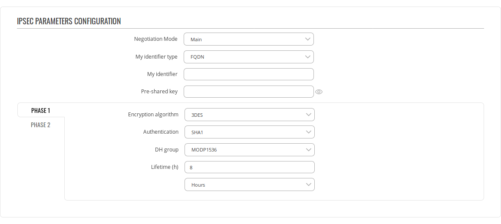501x224 pixels.
Task: Expand the Authentication SHA1 dropdown
Action: click(x=249, y=132)
